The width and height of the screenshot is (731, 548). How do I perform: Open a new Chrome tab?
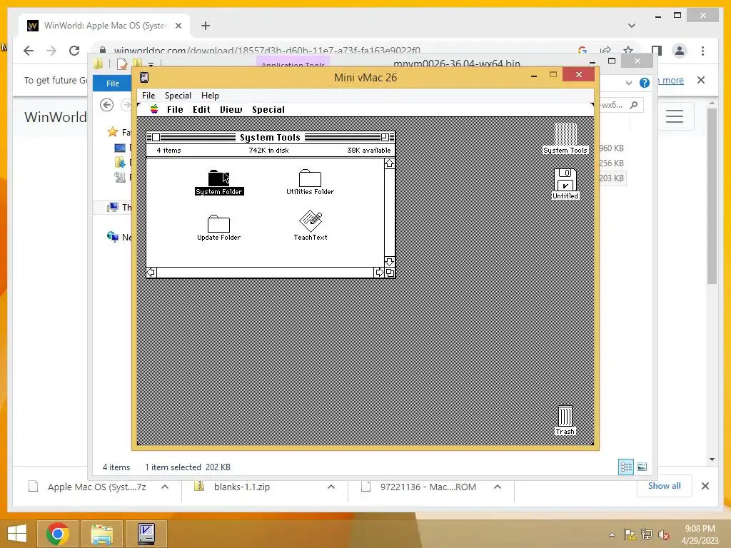(x=205, y=26)
